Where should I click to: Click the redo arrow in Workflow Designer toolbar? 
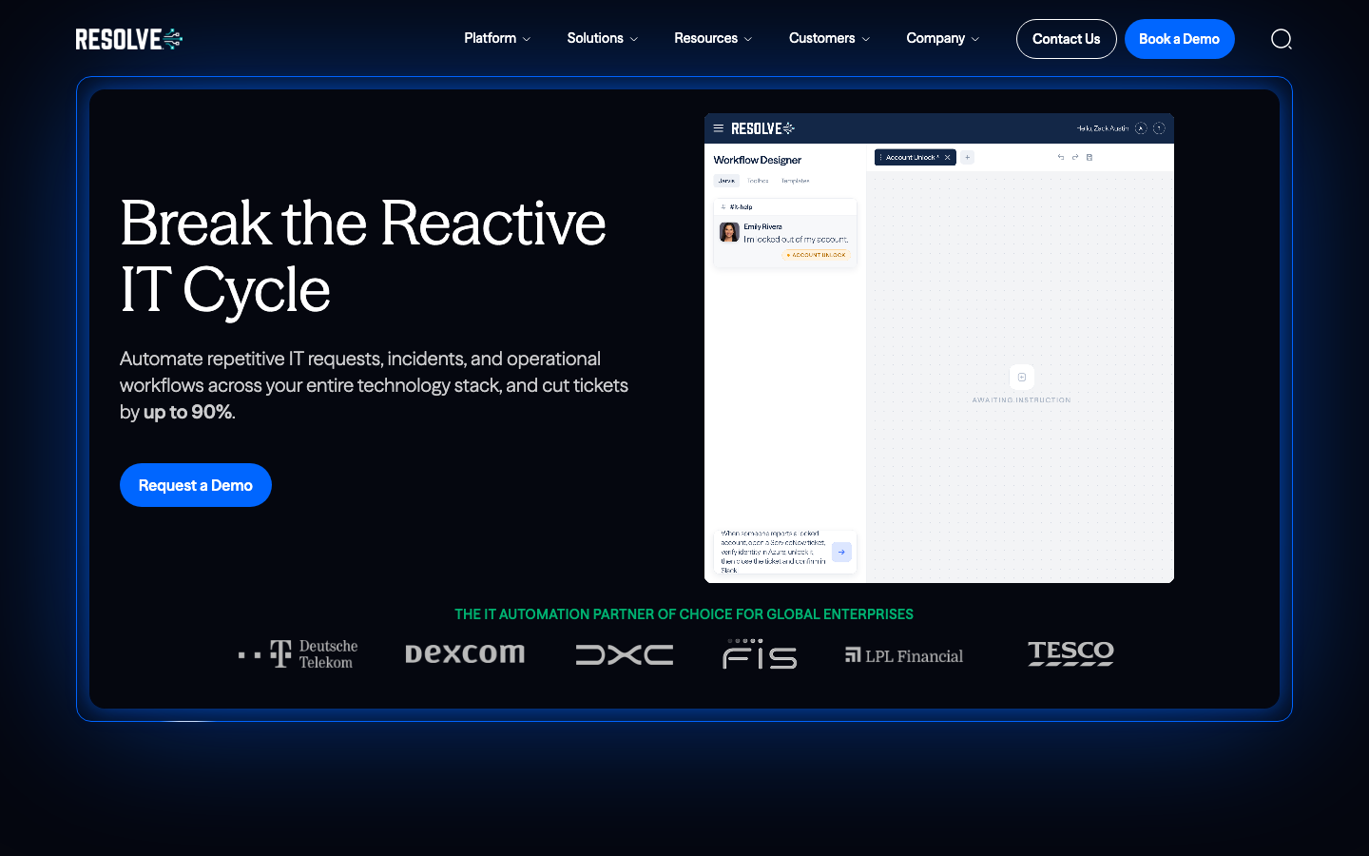tap(1075, 157)
